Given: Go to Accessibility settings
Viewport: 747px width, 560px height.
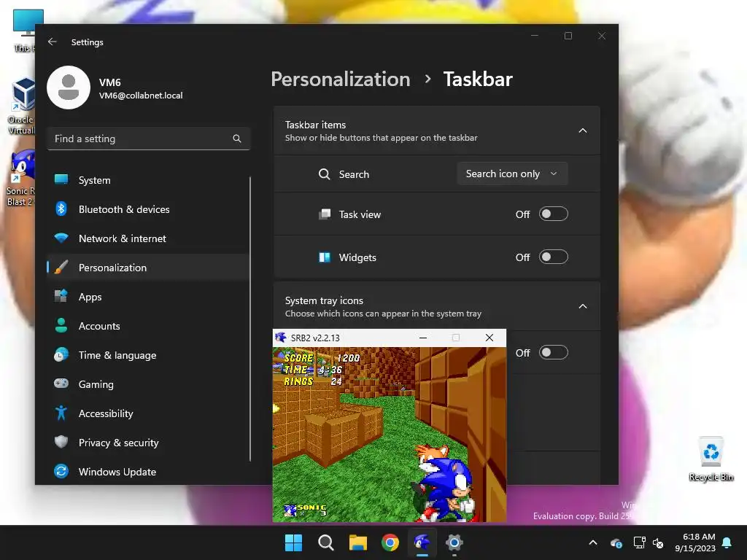Looking at the screenshot, I should pyautogui.click(x=147, y=413).
